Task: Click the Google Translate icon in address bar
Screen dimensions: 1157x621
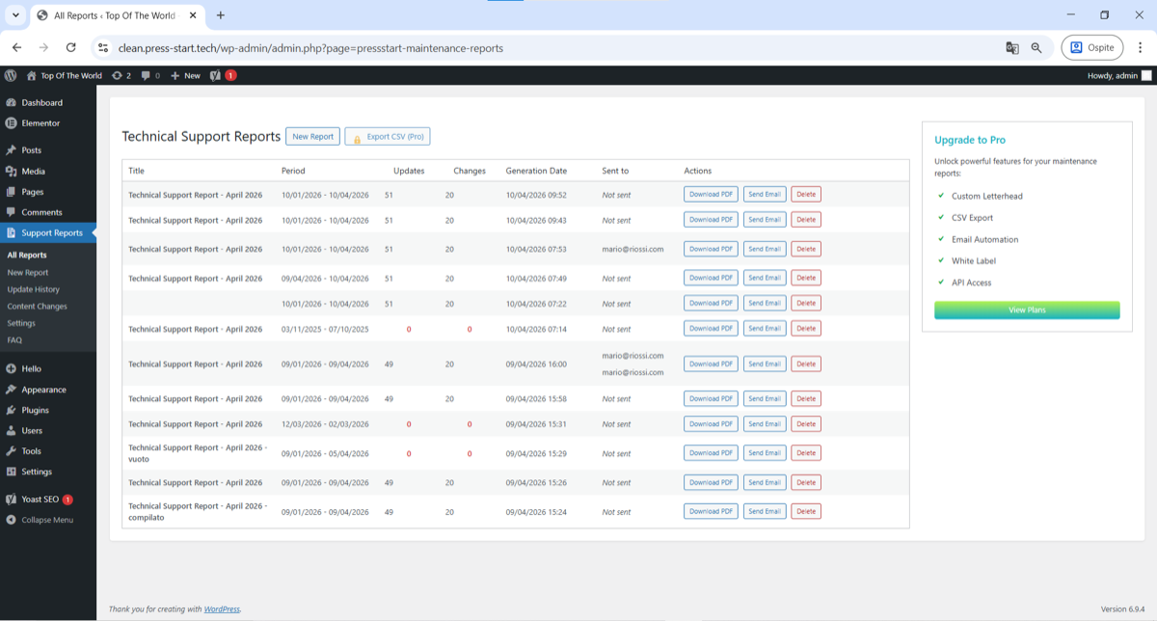Action: (x=1012, y=47)
